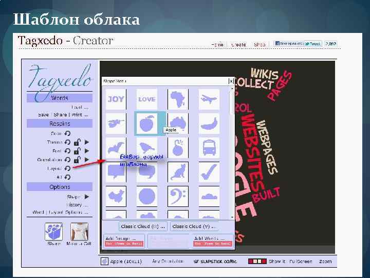The height and width of the screenshot is (278, 370).
Task: Choose the Africa map shape
Action: click(178, 99)
